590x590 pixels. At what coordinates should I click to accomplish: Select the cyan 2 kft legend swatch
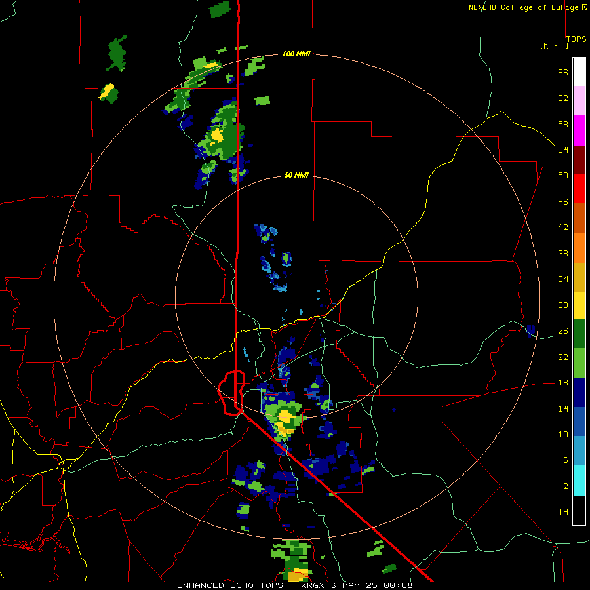tap(579, 481)
